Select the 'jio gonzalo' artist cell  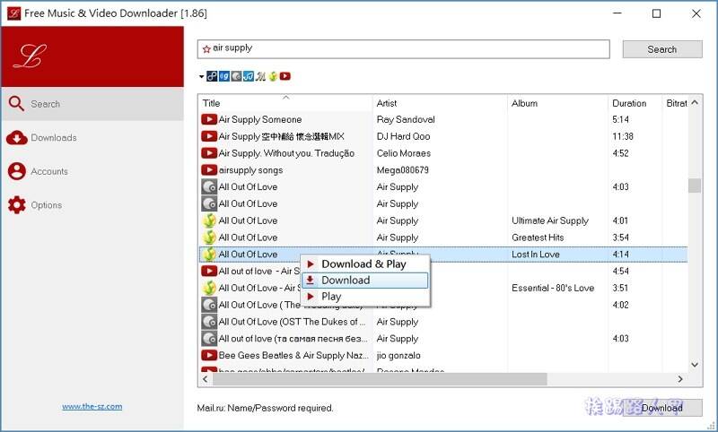[x=398, y=355]
